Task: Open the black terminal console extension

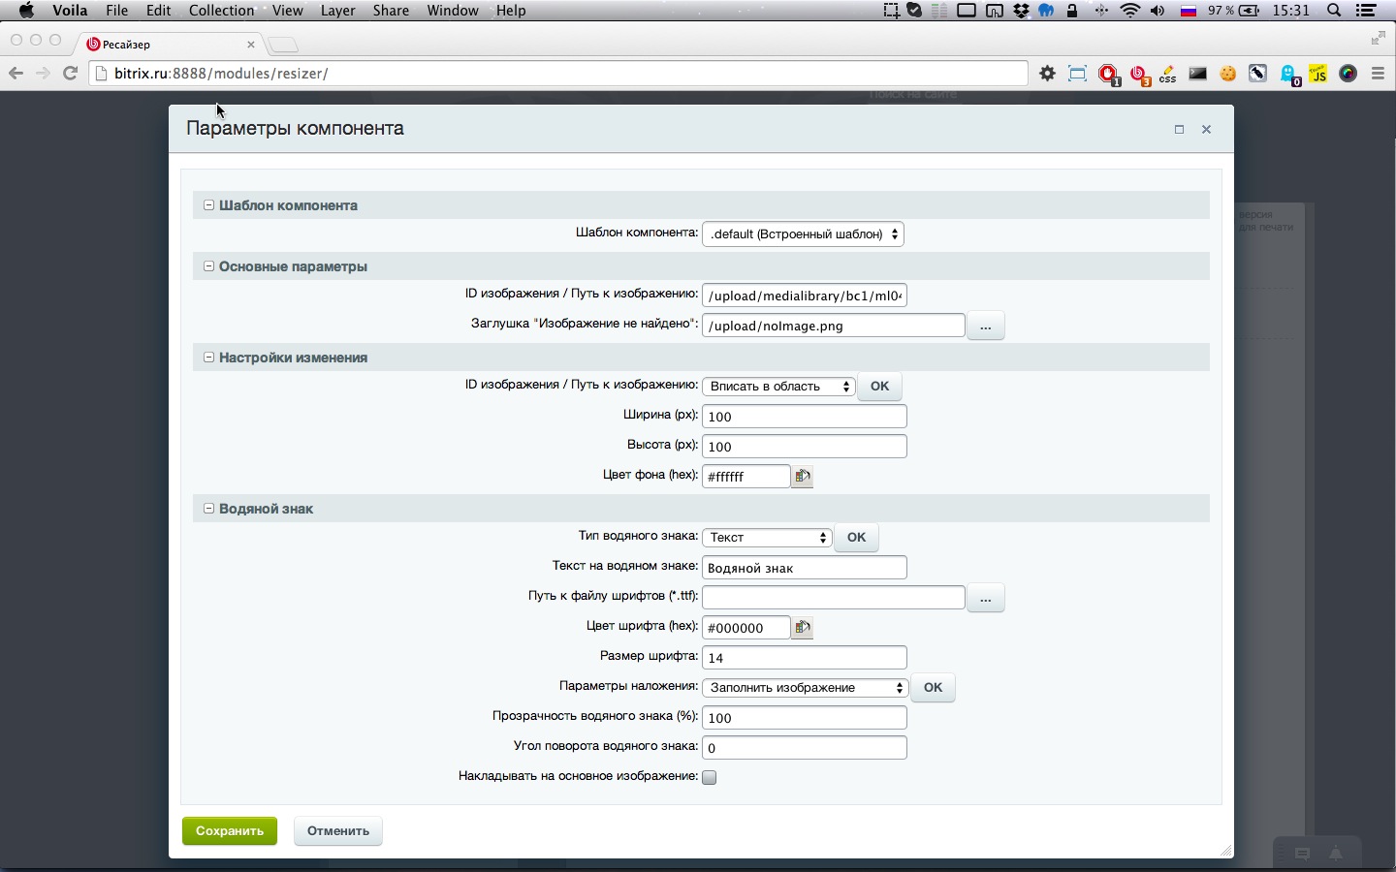Action: (x=1198, y=74)
